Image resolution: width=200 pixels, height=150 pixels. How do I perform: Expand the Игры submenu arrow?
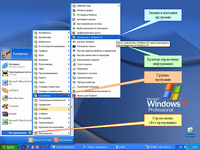[68, 55]
